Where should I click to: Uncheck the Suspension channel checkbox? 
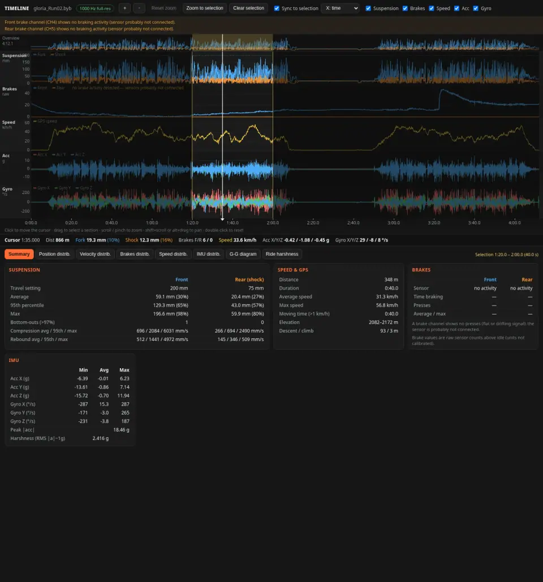click(x=368, y=8)
